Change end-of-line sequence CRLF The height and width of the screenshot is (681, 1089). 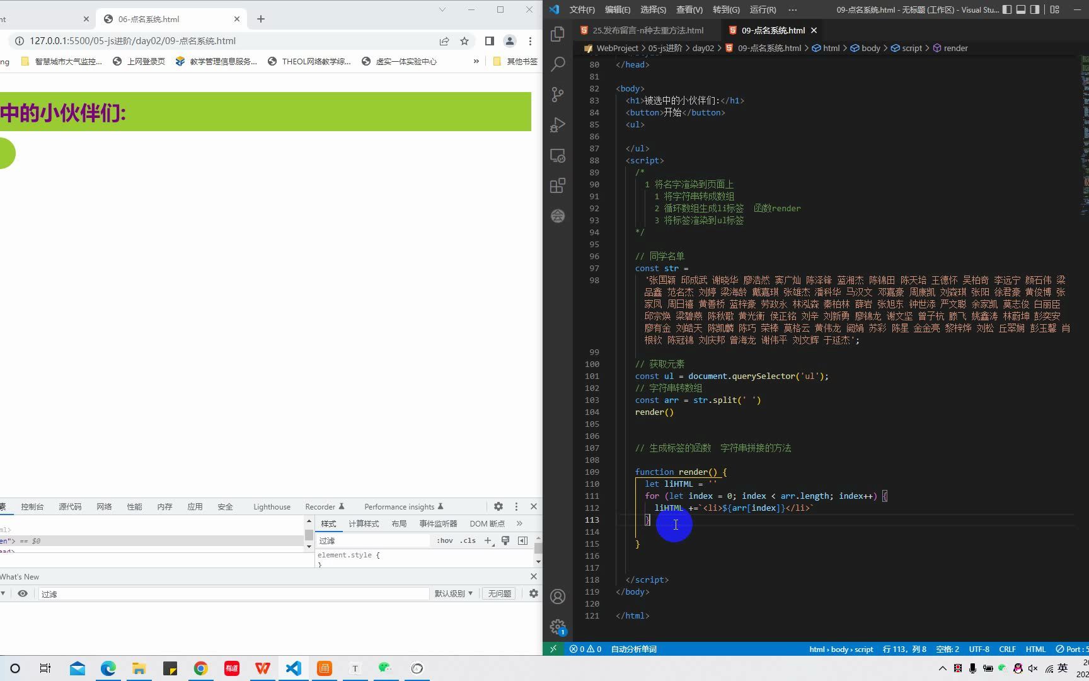(x=1007, y=649)
